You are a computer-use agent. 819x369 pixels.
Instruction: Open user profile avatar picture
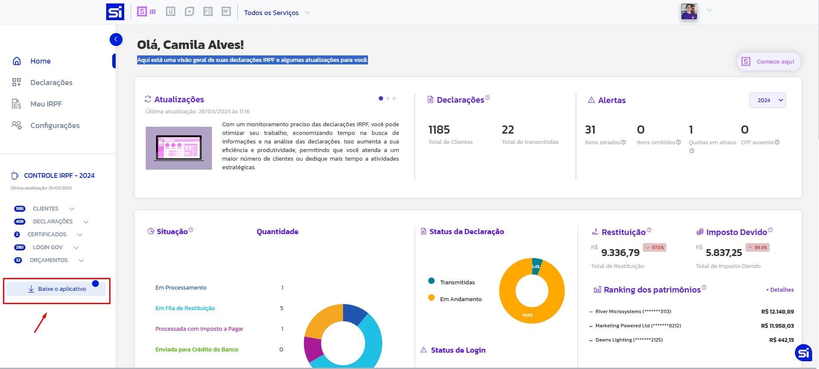coord(689,12)
